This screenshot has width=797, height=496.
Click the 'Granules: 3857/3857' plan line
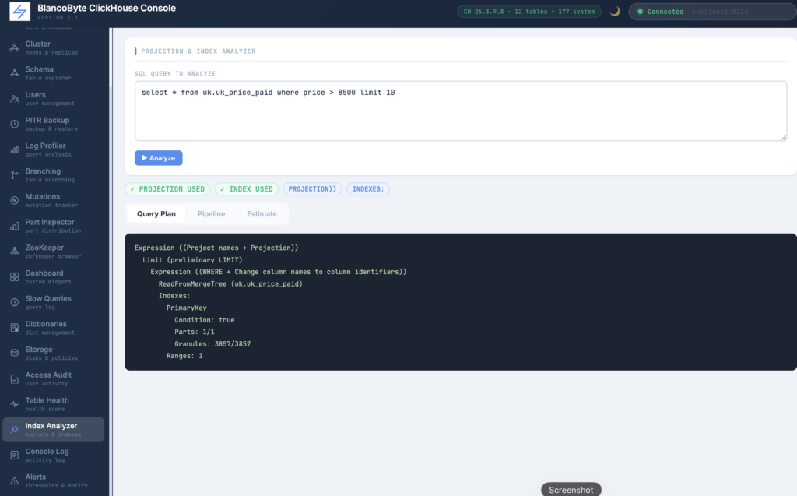click(212, 344)
